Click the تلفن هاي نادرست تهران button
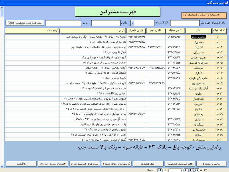Viewport: 229px width, 172px height. point(84,164)
